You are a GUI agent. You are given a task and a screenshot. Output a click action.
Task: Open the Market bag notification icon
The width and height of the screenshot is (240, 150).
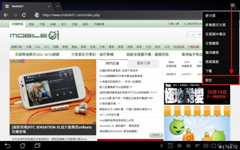pos(197,145)
